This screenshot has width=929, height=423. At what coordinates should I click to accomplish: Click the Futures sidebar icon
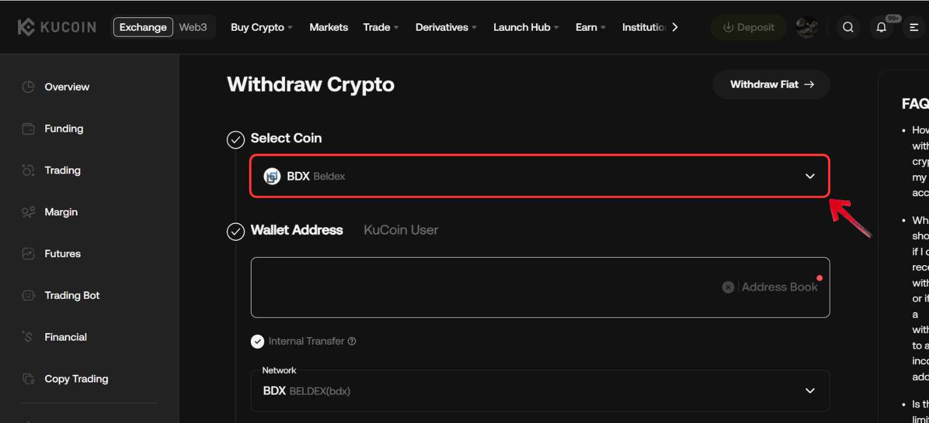click(x=28, y=254)
